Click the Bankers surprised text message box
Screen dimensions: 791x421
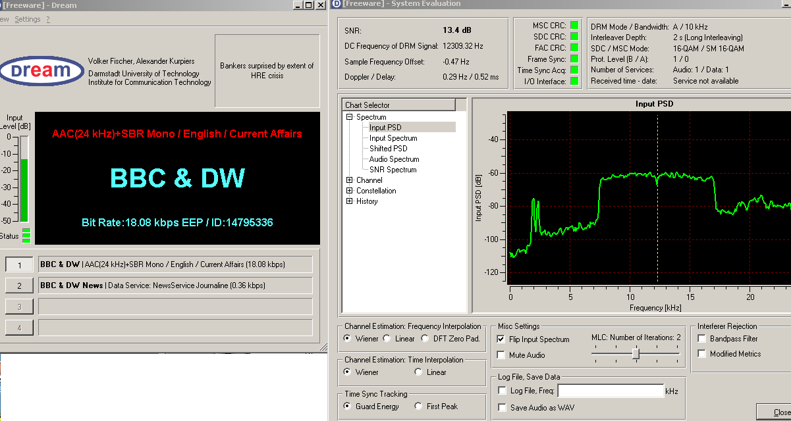point(267,70)
